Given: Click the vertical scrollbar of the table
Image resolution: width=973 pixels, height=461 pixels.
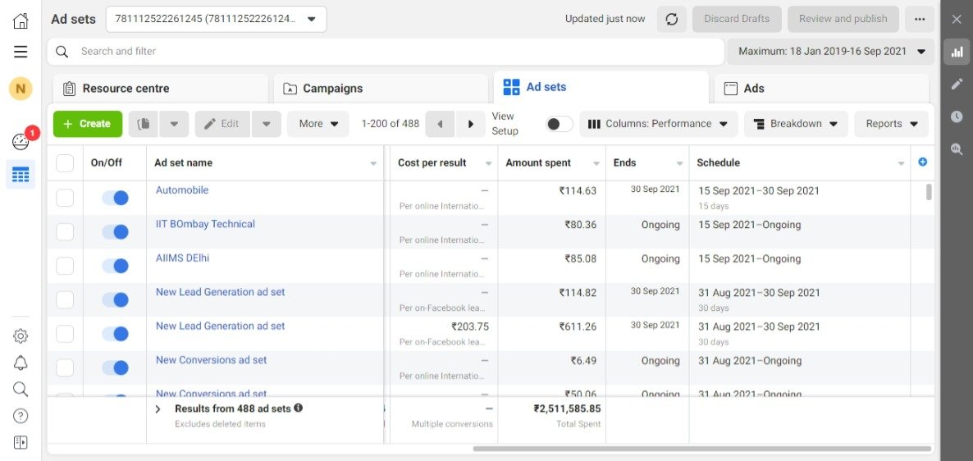Looking at the screenshot, I should click(x=929, y=192).
